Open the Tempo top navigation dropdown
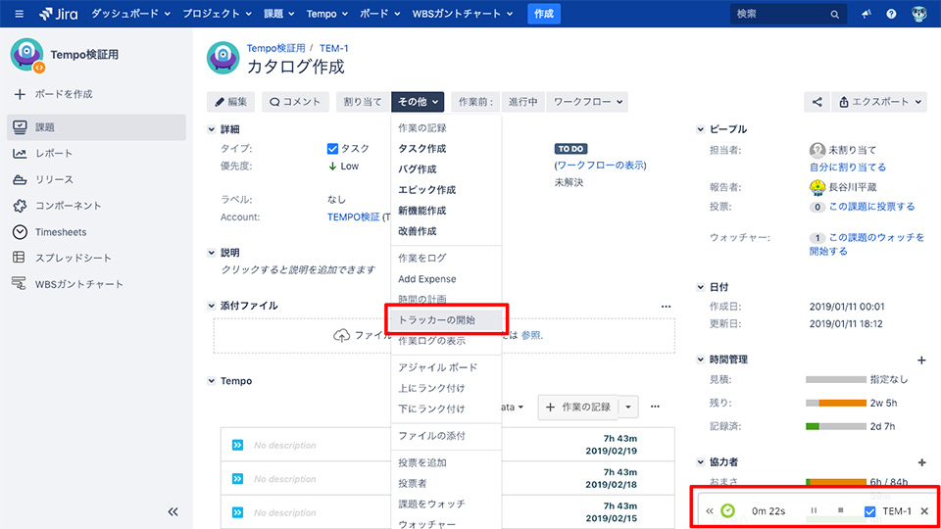Image resolution: width=941 pixels, height=529 pixels. click(x=327, y=14)
